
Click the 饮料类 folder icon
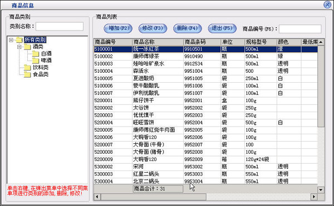pos(27,68)
